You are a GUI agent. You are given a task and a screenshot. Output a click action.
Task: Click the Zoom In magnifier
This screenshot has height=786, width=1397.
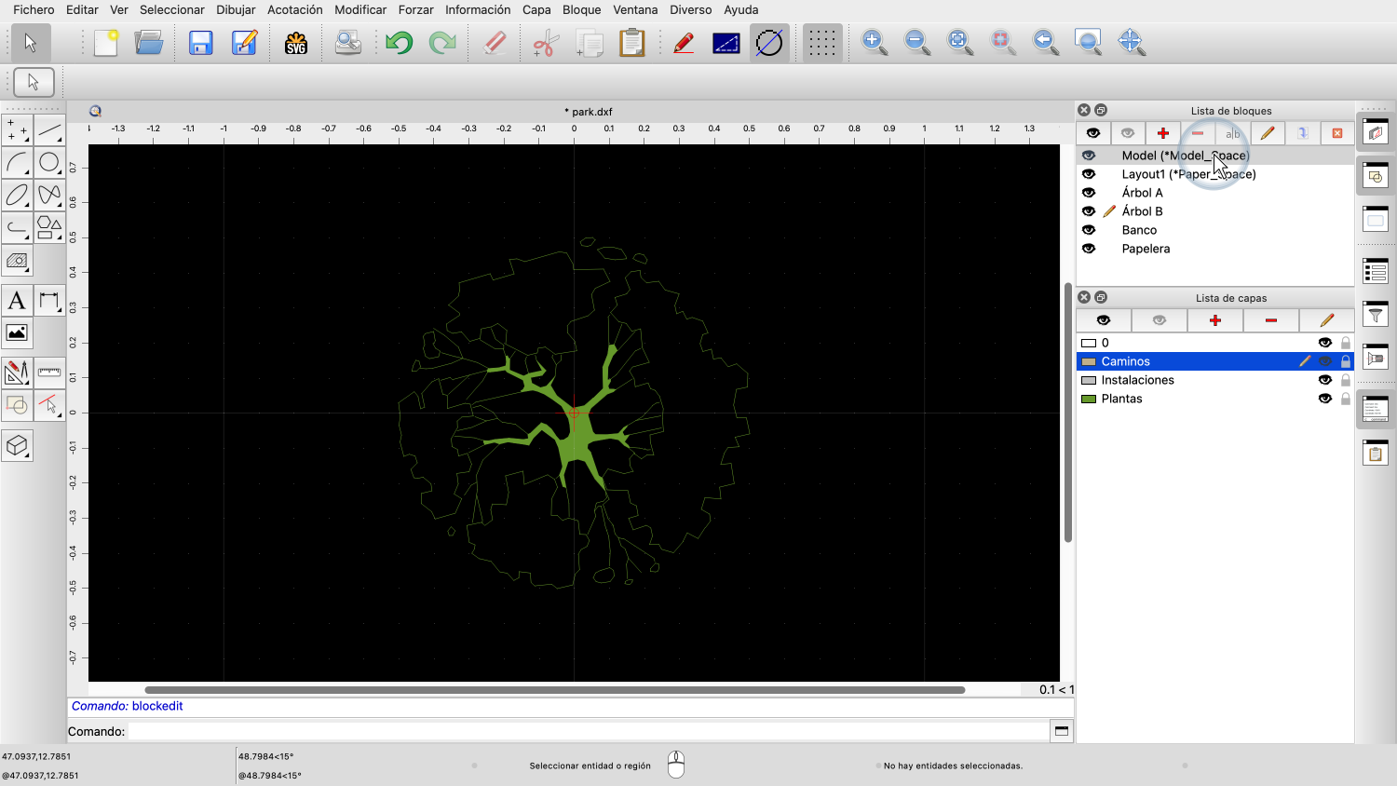coord(874,42)
